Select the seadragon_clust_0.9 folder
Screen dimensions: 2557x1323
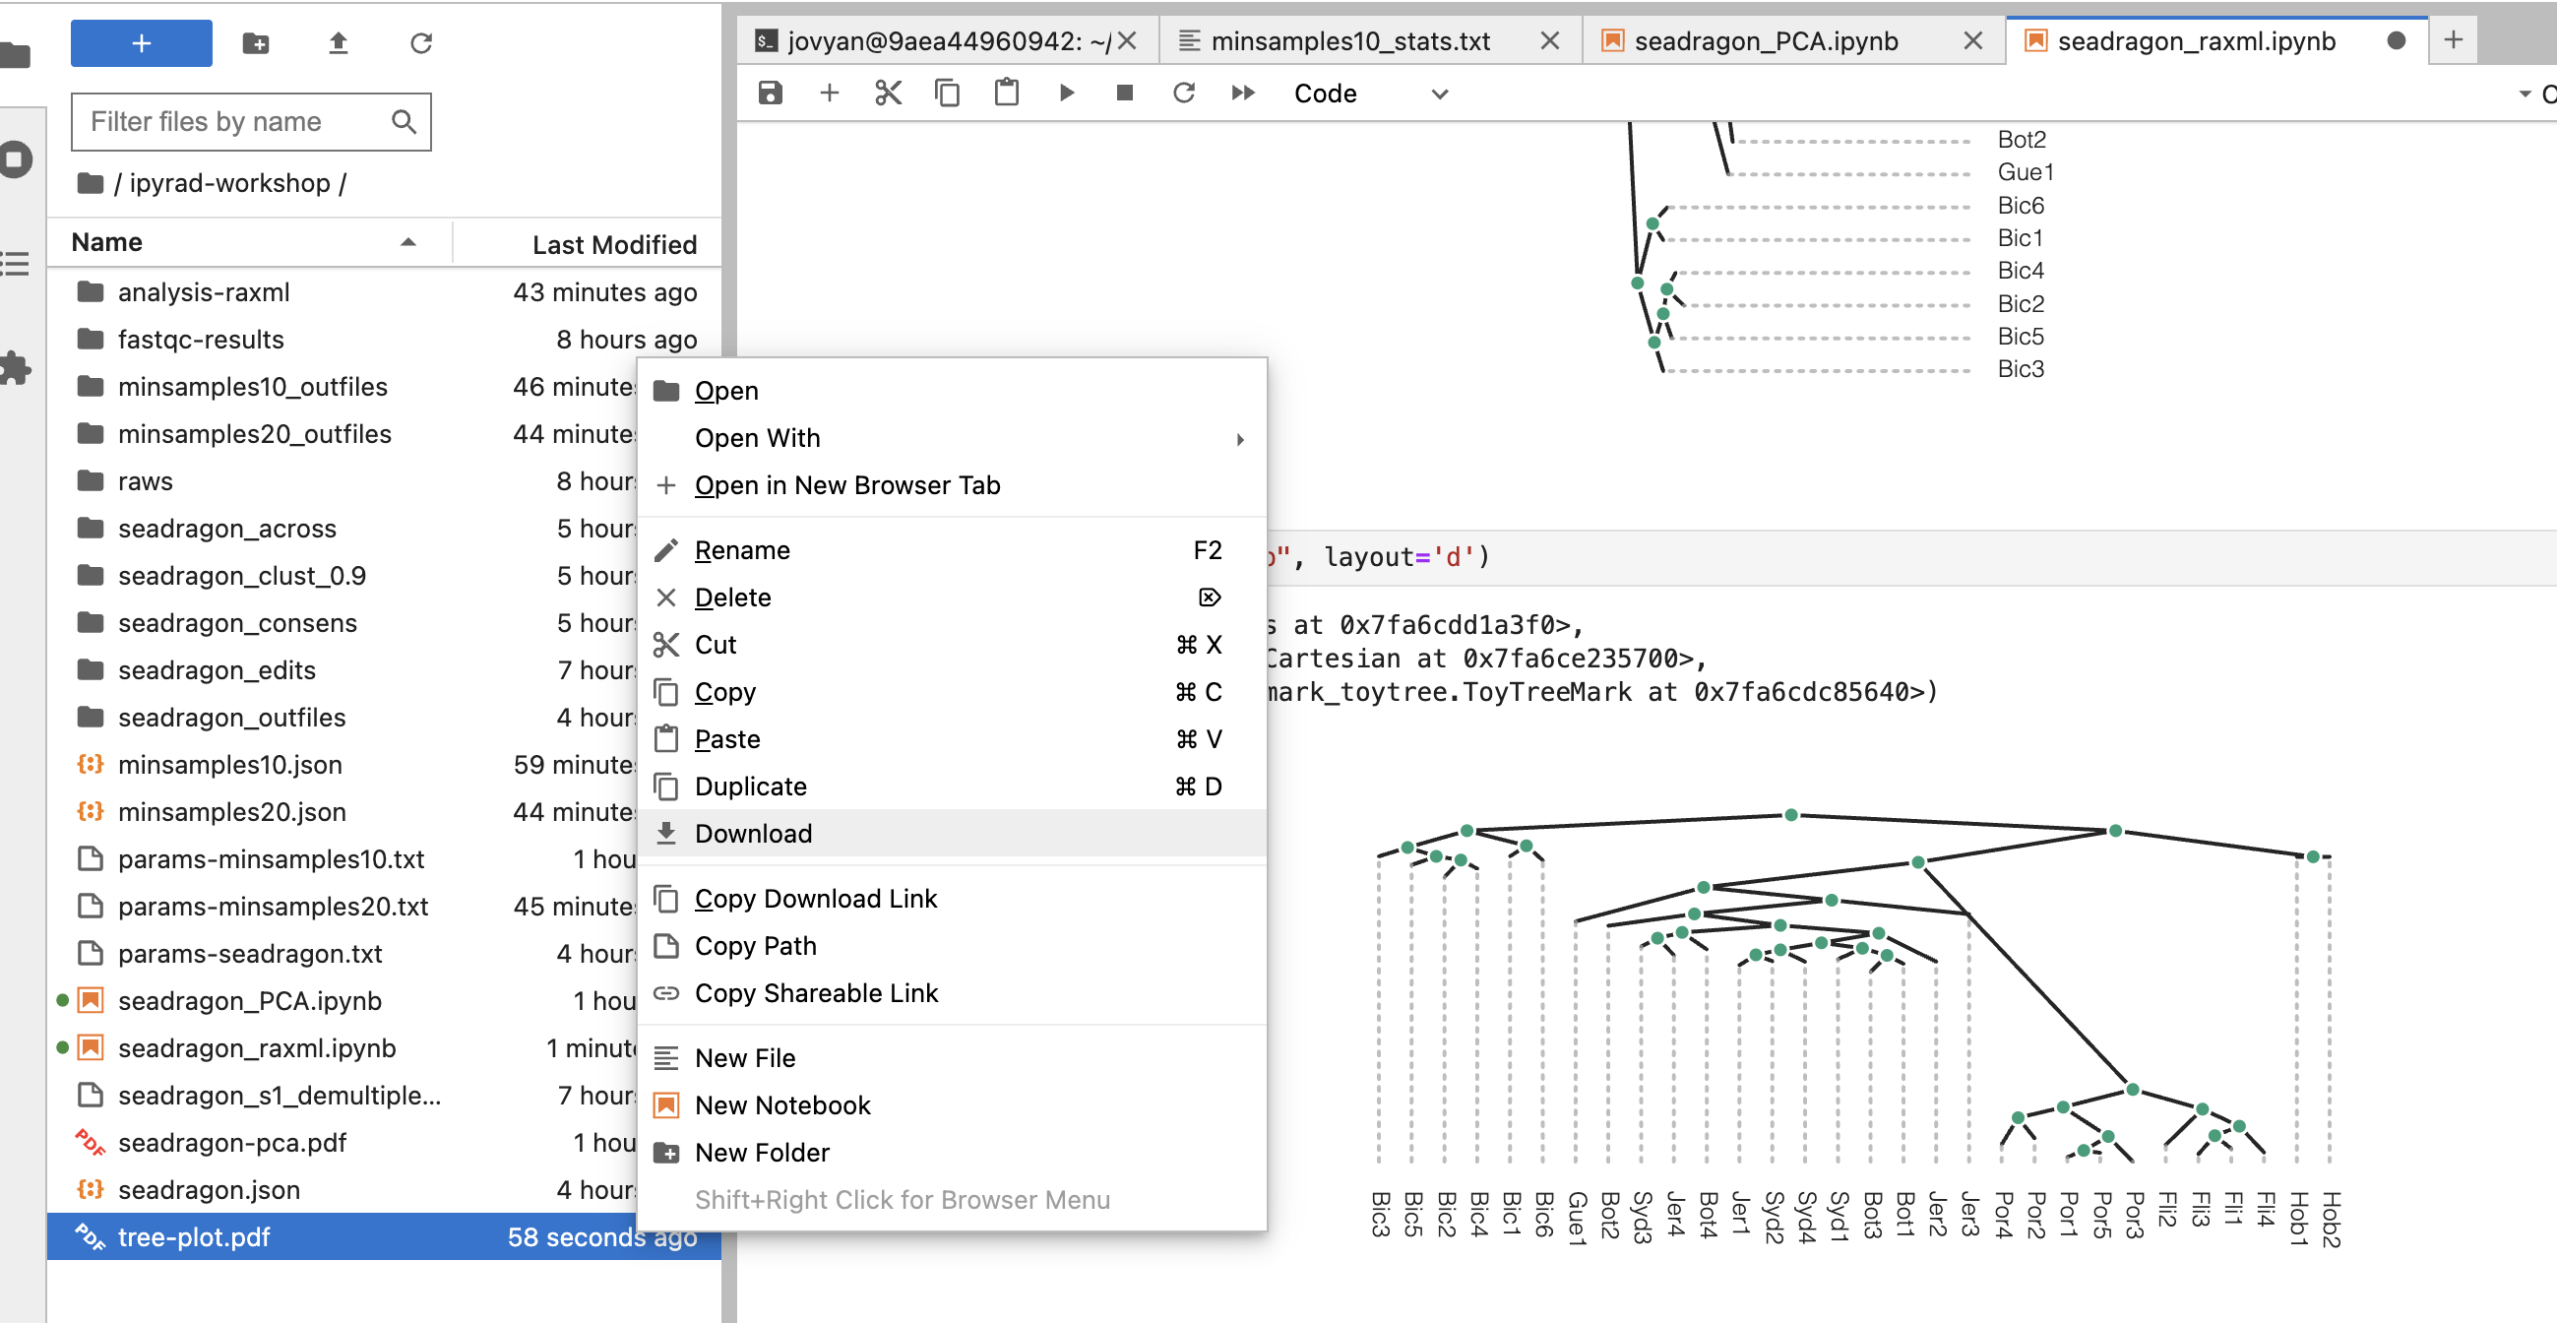(343, 576)
